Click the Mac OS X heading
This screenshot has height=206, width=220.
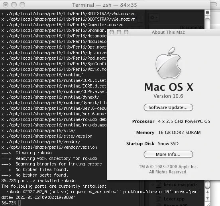169,87
